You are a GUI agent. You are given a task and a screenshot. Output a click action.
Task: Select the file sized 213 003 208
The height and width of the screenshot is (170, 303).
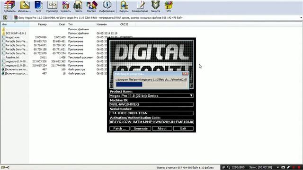[x=15, y=61]
